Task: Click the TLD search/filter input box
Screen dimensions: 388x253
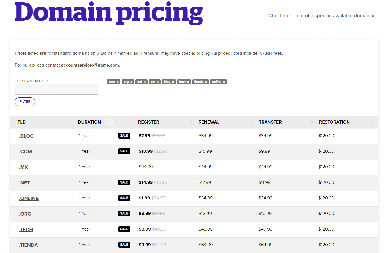Action: tap(56, 89)
